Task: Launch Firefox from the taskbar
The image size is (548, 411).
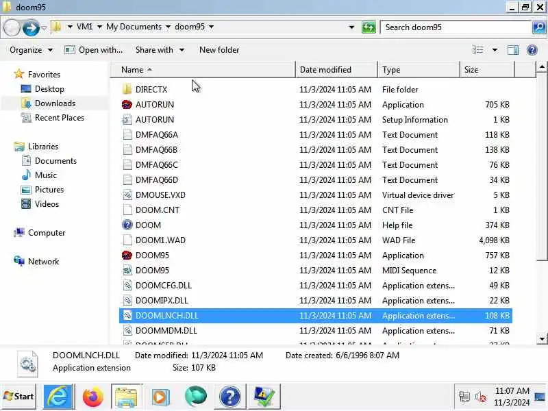Action: (92, 397)
